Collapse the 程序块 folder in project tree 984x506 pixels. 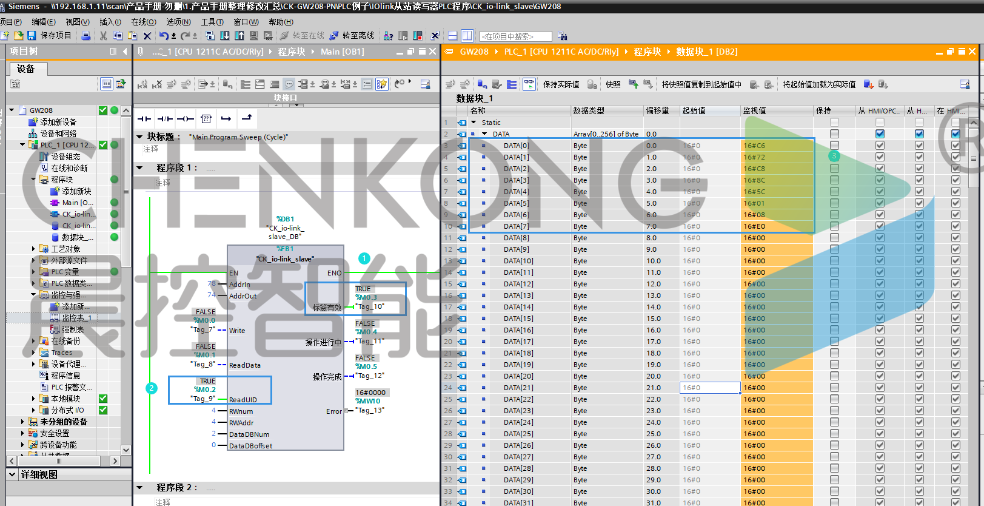coord(33,180)
